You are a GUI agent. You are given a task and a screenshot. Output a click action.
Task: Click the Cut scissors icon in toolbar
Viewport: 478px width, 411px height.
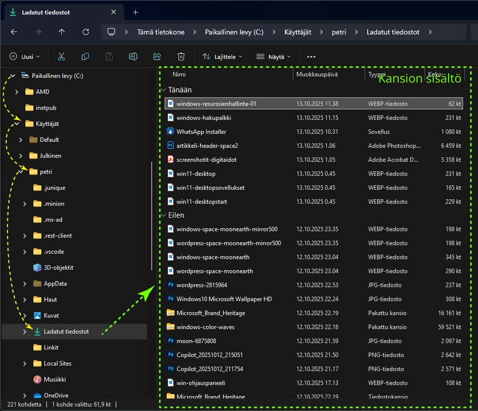click(61, 57)
